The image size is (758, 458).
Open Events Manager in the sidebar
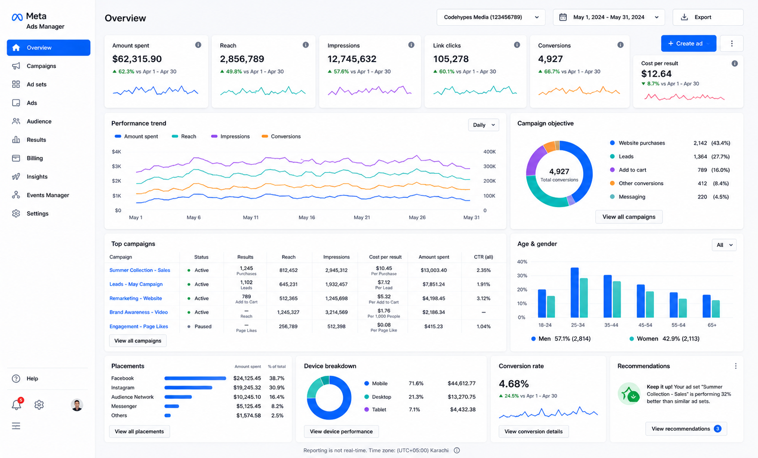pyautogui.click(x=48, y=195)
